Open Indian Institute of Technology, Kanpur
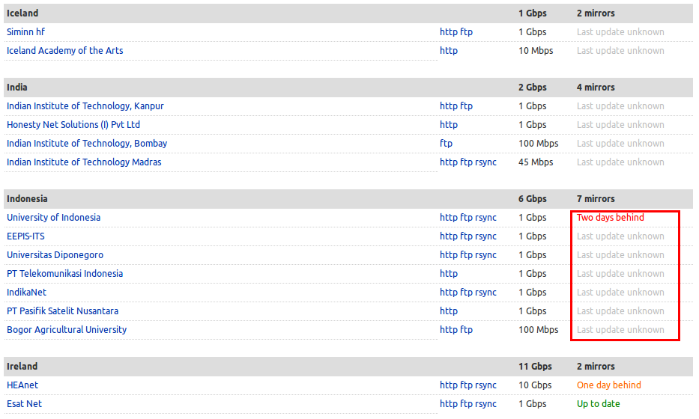Image resolution: width=699 pixels, height=419 pixels. point(85,106)
